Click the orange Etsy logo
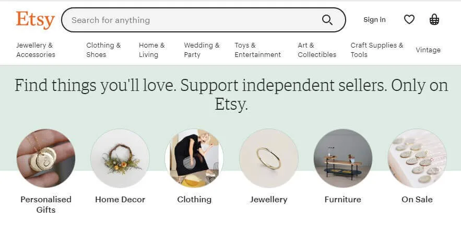This screenshot has height=231, width=461. tap(36, 20)
